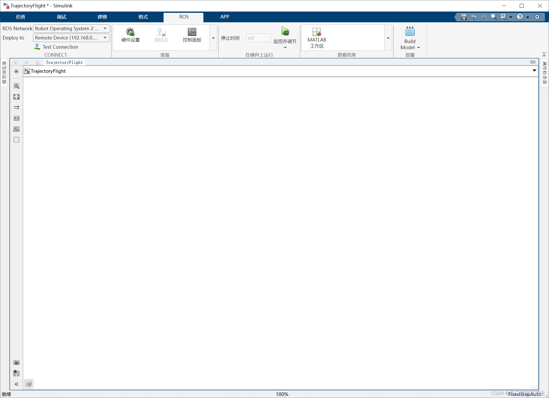Open the search magnifier in quick access toolbar

494,17
